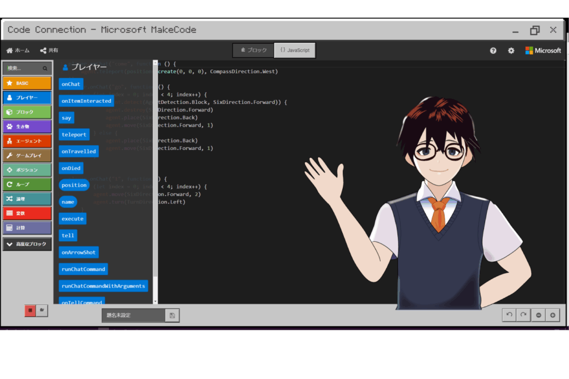Switch to the JavaScript editor tab
Screen dimensions: 569x379
coord(295,50)
